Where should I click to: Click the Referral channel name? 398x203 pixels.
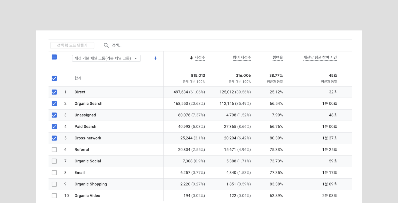(82, 150)
